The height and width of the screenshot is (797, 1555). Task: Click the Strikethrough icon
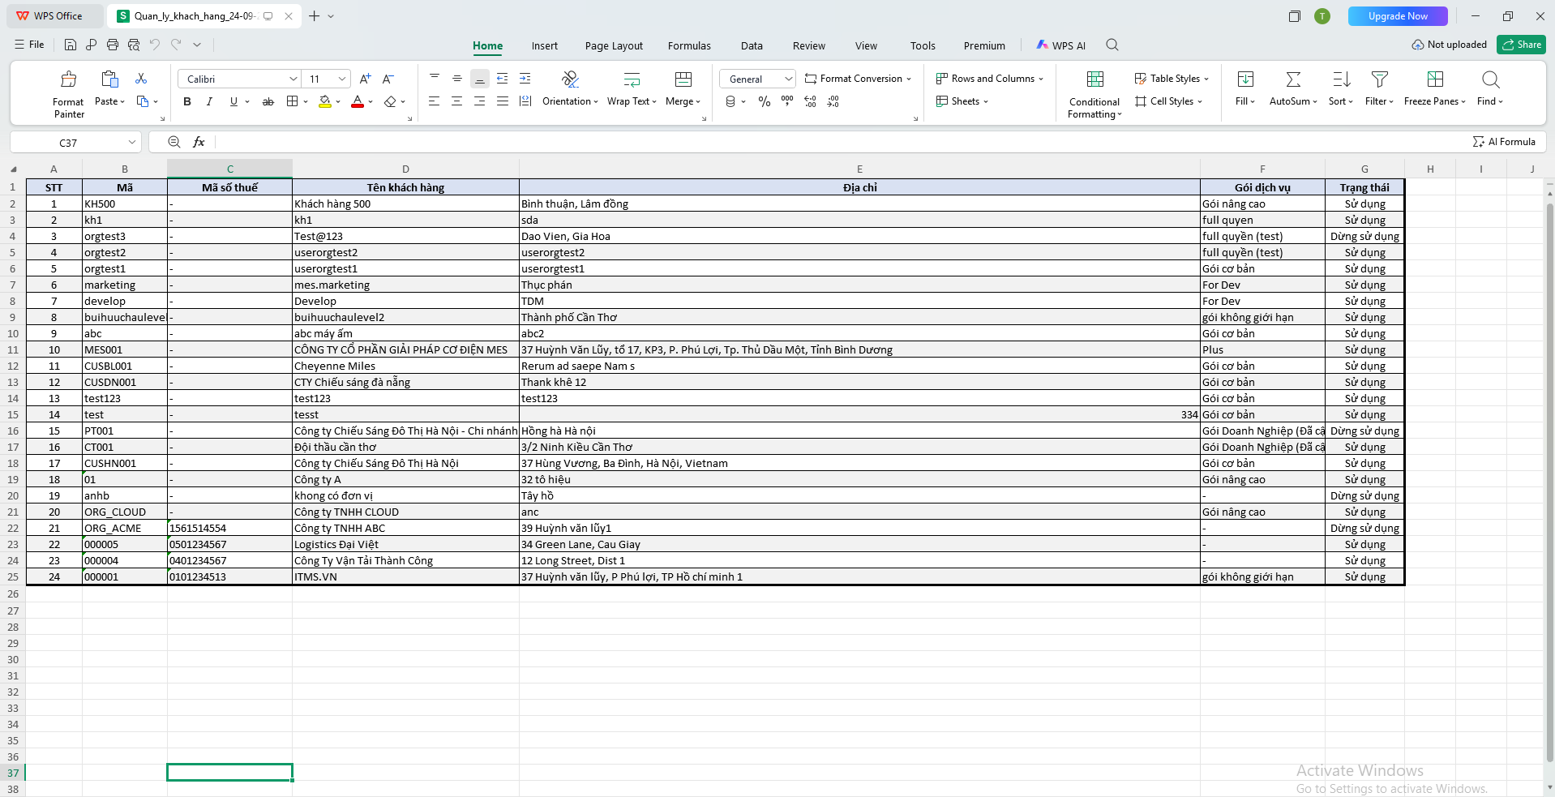pos(268,101)
